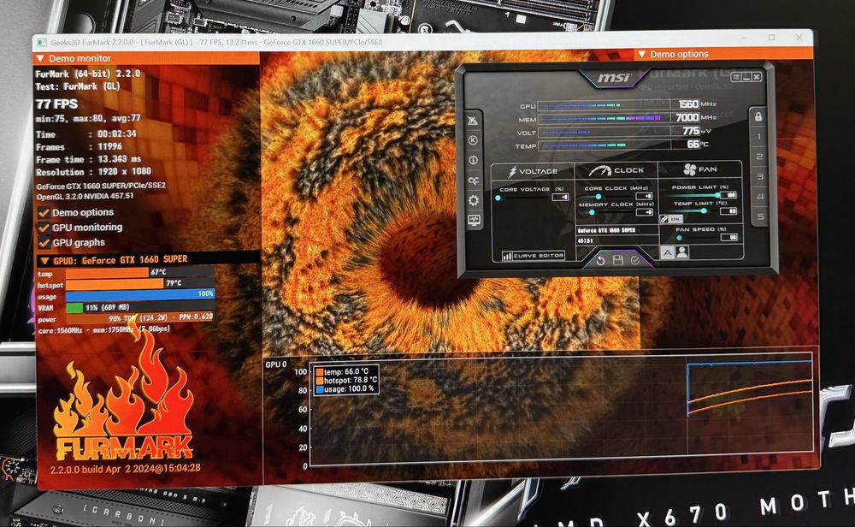Click the Core Clock slider handle
Screen dimensions: 855x527
pyautogui.click(x=598, y=197)
